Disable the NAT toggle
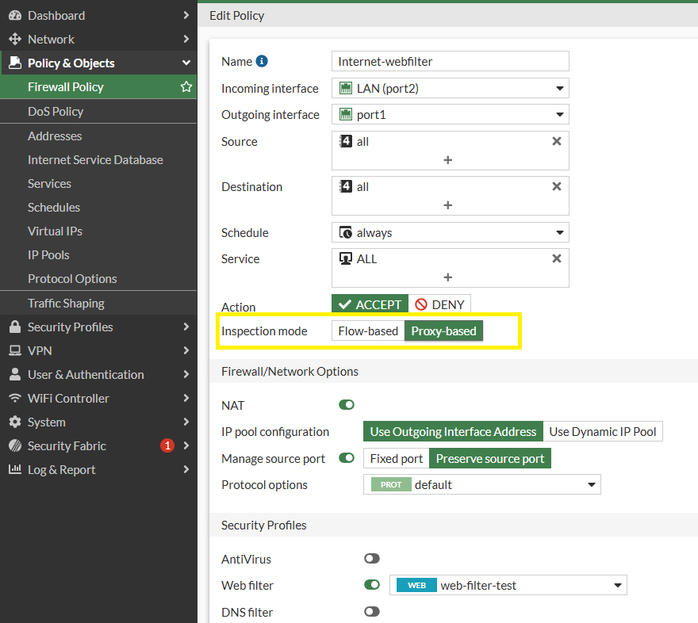The height and width of the screenshot is (623, 698). point(347,405)
